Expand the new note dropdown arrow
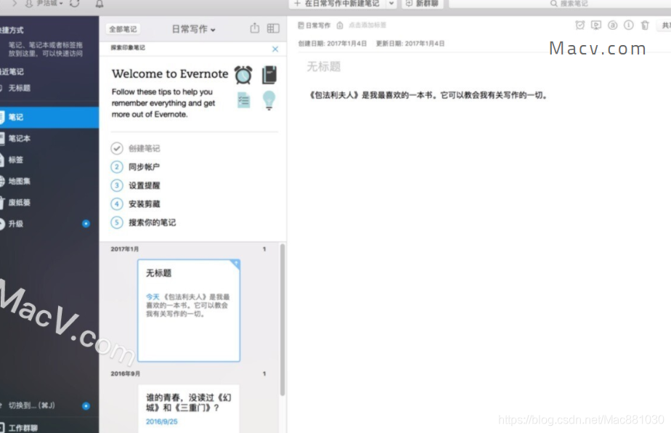 391,4
